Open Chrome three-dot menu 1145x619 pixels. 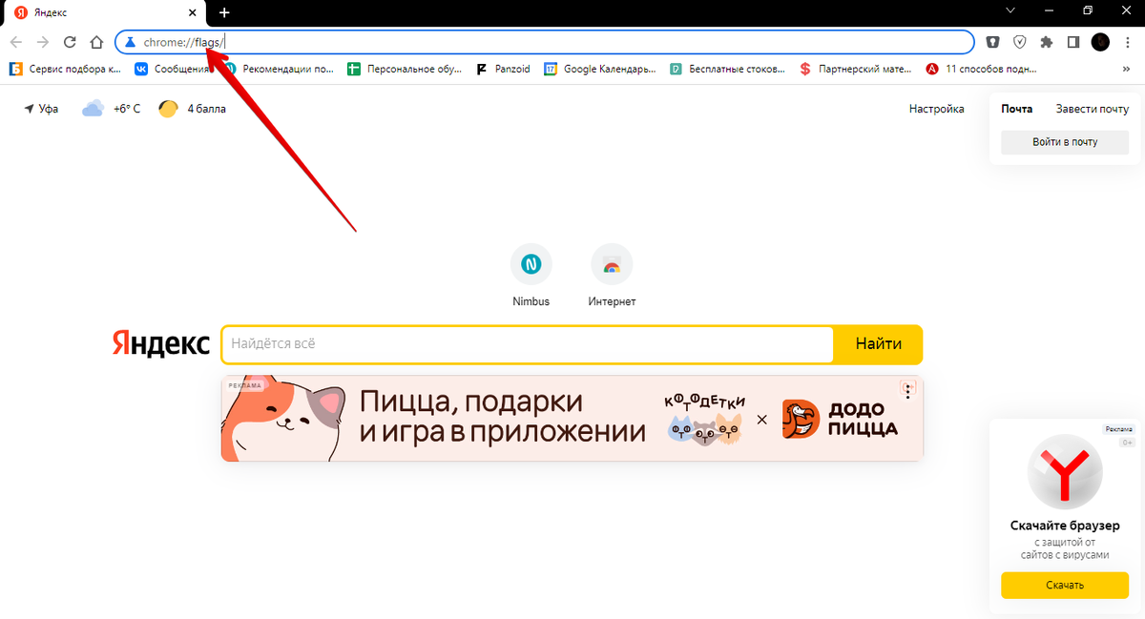1127,42
